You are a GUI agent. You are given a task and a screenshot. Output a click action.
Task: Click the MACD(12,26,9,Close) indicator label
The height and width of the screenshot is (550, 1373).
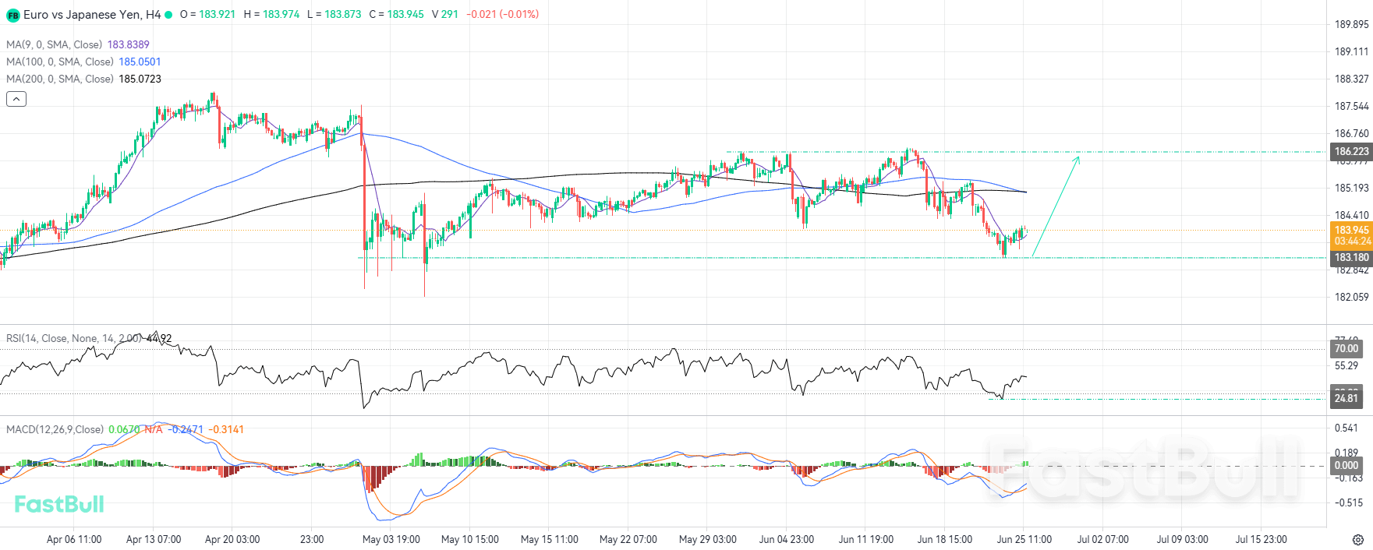(x=55, y=429)
